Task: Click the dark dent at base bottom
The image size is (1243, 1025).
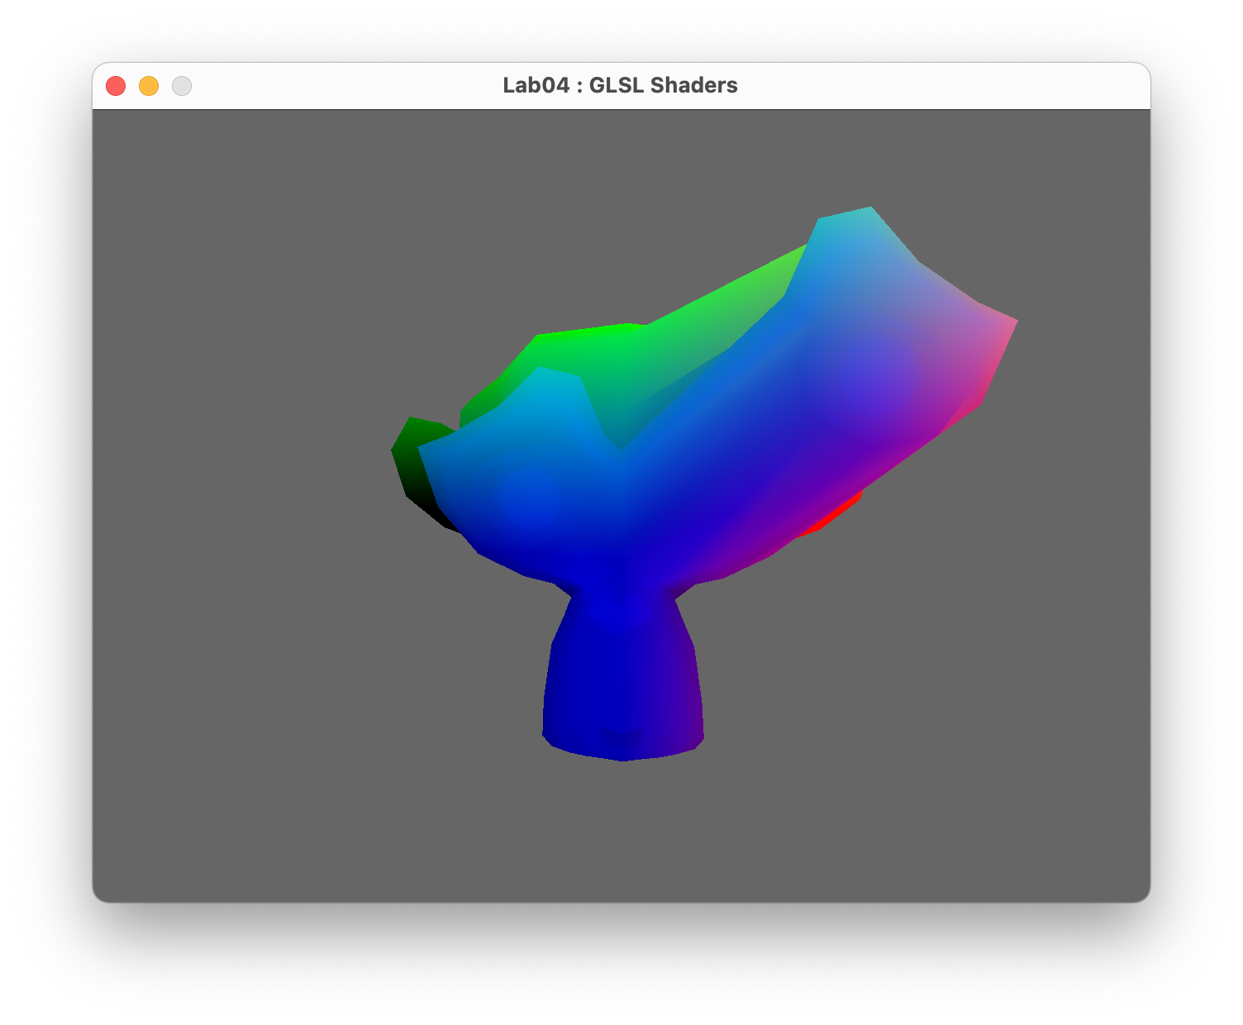Action: (x=620, y=736)
